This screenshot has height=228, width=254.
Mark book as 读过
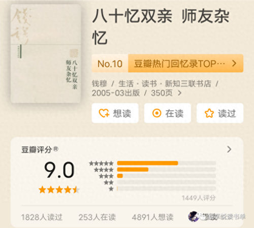coord(220,113)
